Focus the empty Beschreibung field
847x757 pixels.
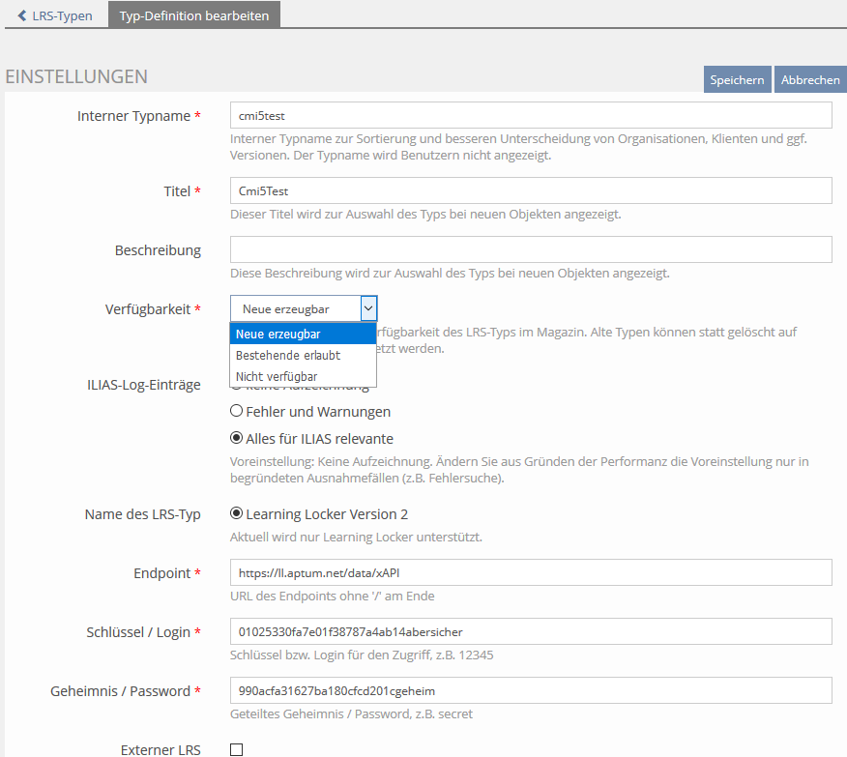click(x=531, y=249)
